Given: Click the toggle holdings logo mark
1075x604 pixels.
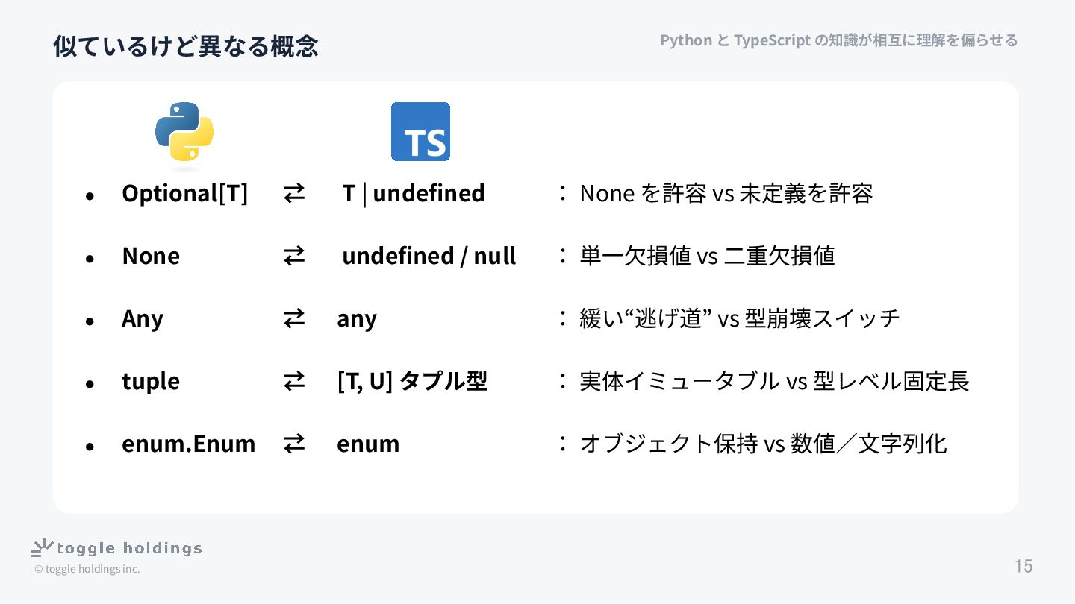Looking at the screenshot, I should (43, 548).
